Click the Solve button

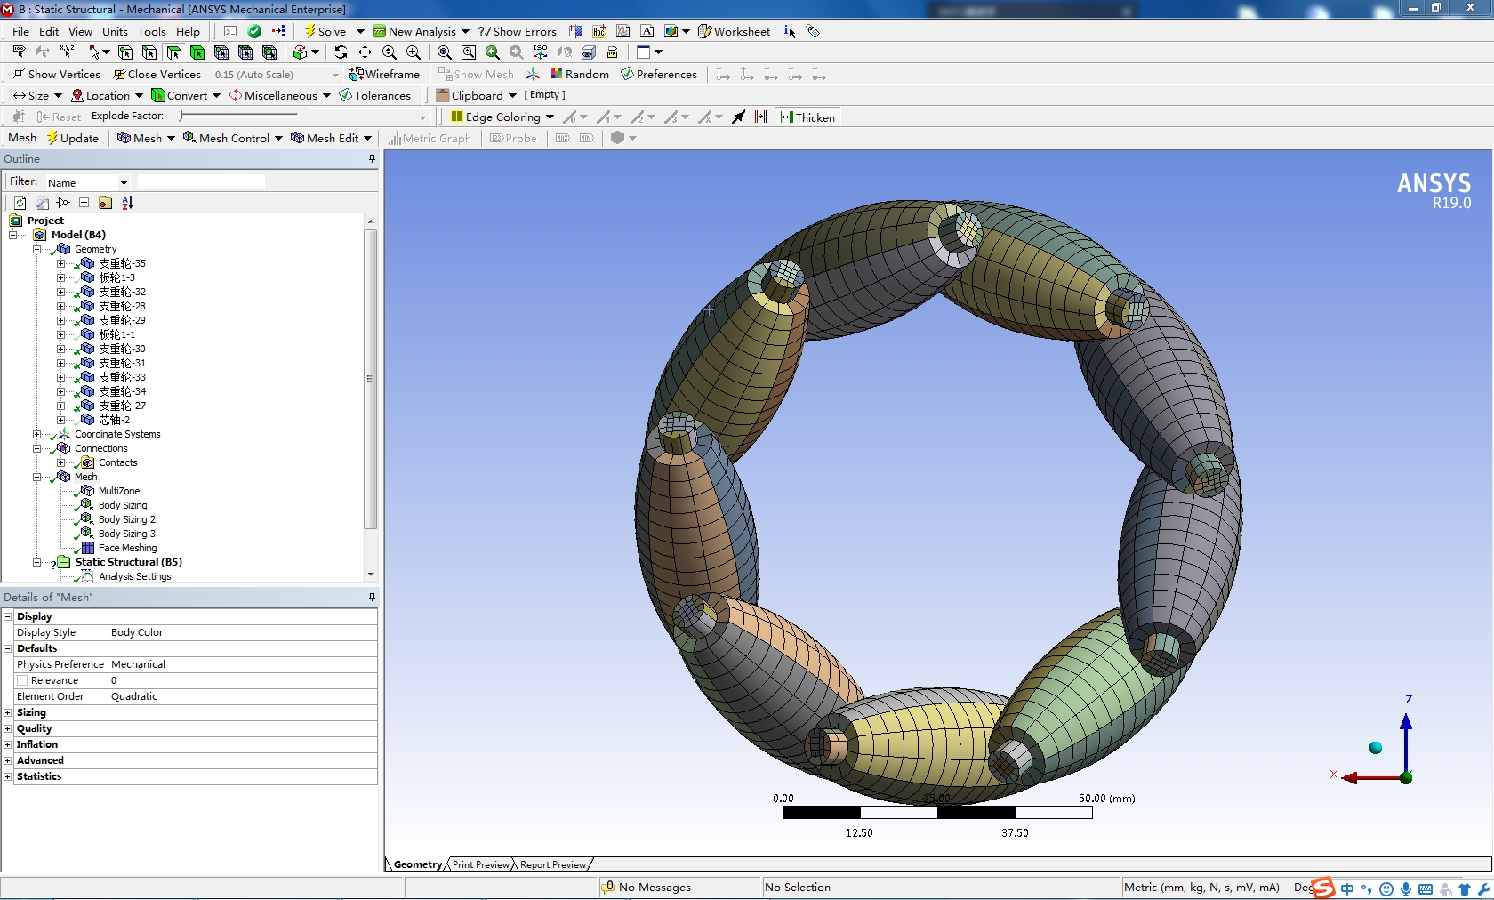325,31
